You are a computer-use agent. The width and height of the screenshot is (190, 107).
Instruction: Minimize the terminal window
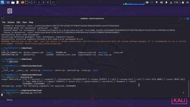tap(181, 18)
